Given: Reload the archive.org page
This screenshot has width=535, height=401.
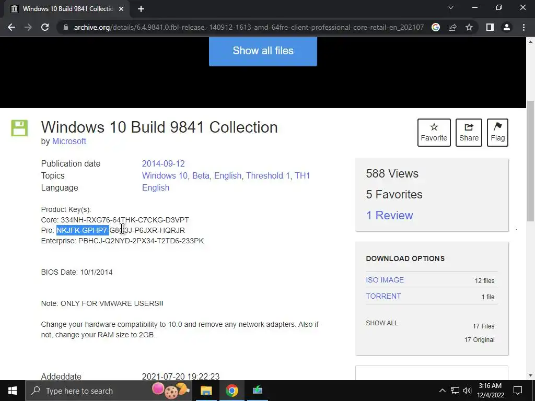Looking at the screenshot, I should (45, 27).
